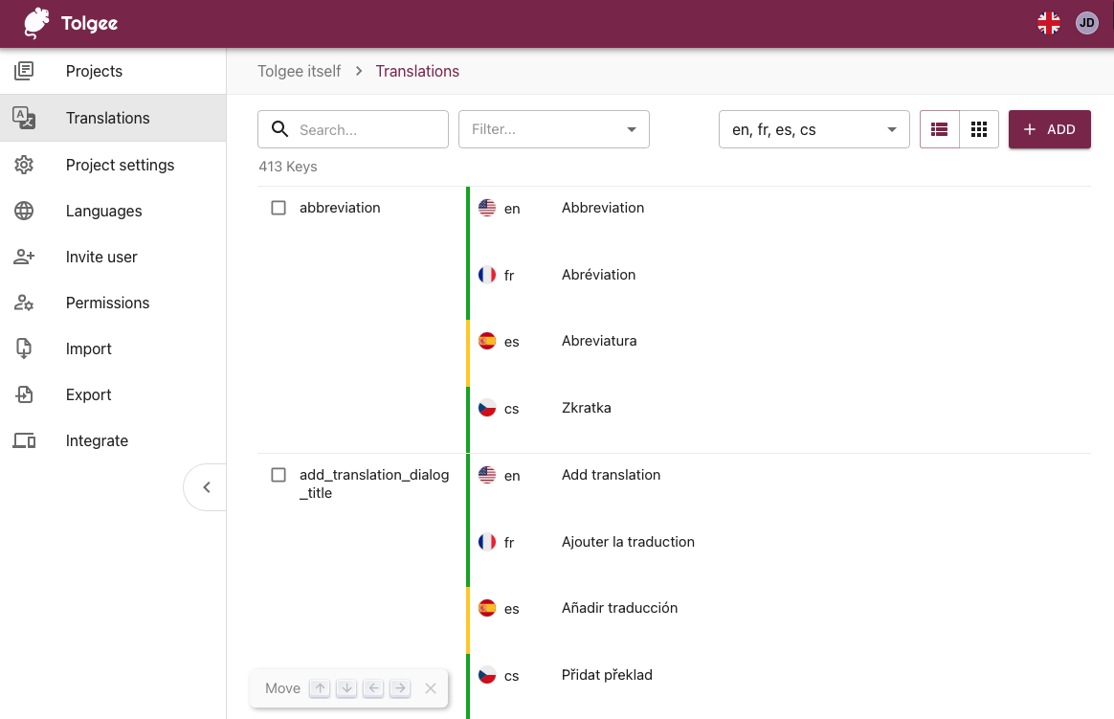Focus the Search input field
The image size is (1114, 719).
353,129
